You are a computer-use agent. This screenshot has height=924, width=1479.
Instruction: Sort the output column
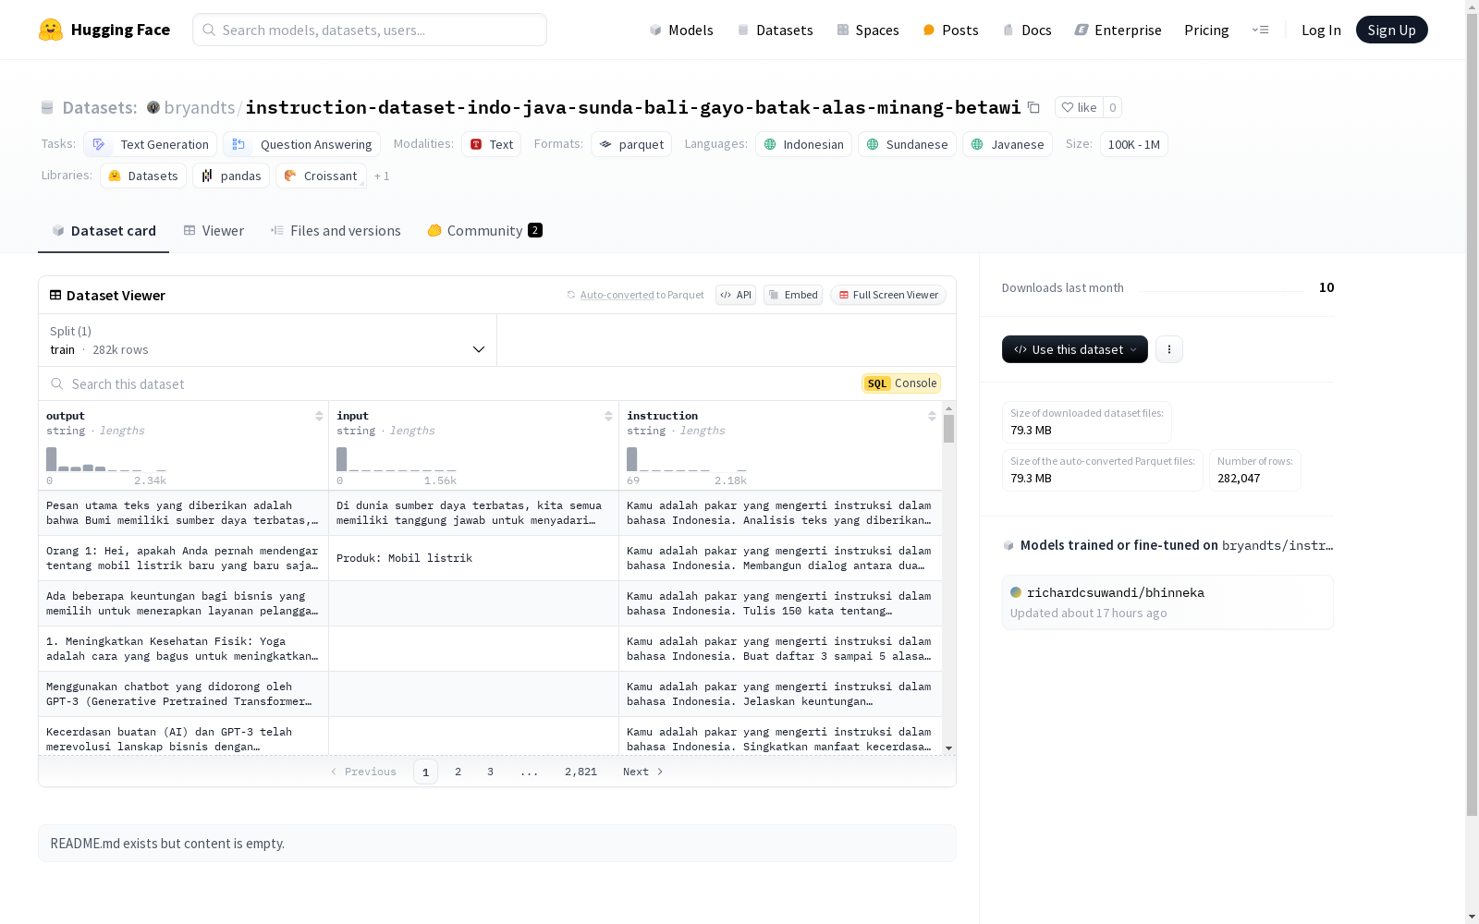pos(319,416)
